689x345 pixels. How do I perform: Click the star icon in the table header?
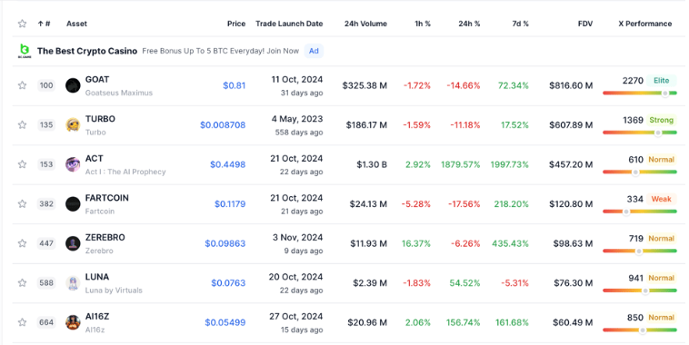pos(22,24)
